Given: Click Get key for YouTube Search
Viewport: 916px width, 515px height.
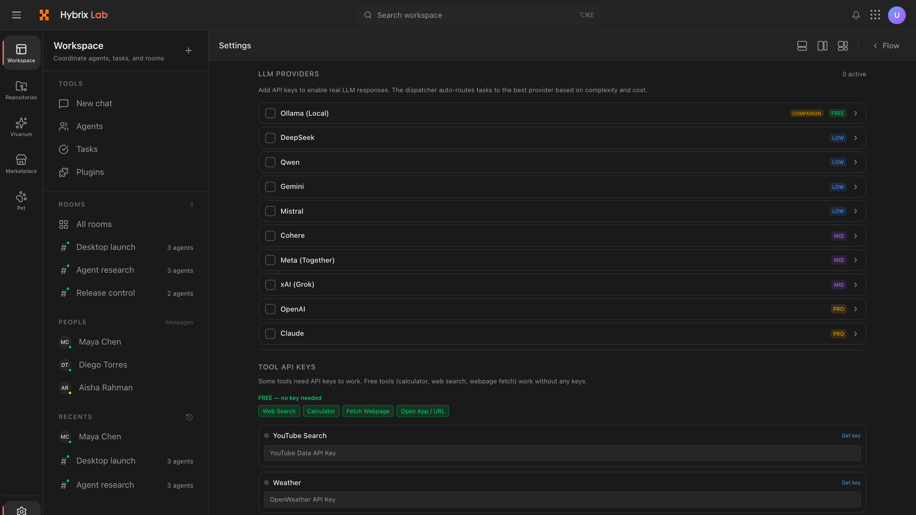Looking at the screenshot, I should coord(851,436).
